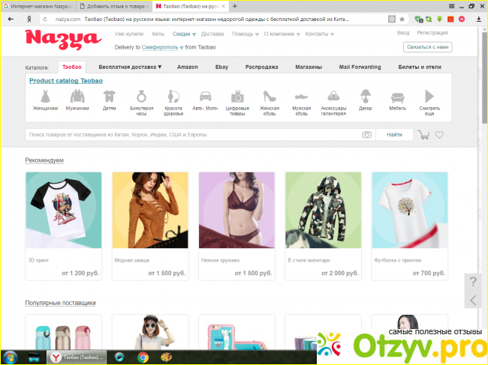488x365 pixels.
Task: Expand the Помощь dropdown menu
Action: 245,34
